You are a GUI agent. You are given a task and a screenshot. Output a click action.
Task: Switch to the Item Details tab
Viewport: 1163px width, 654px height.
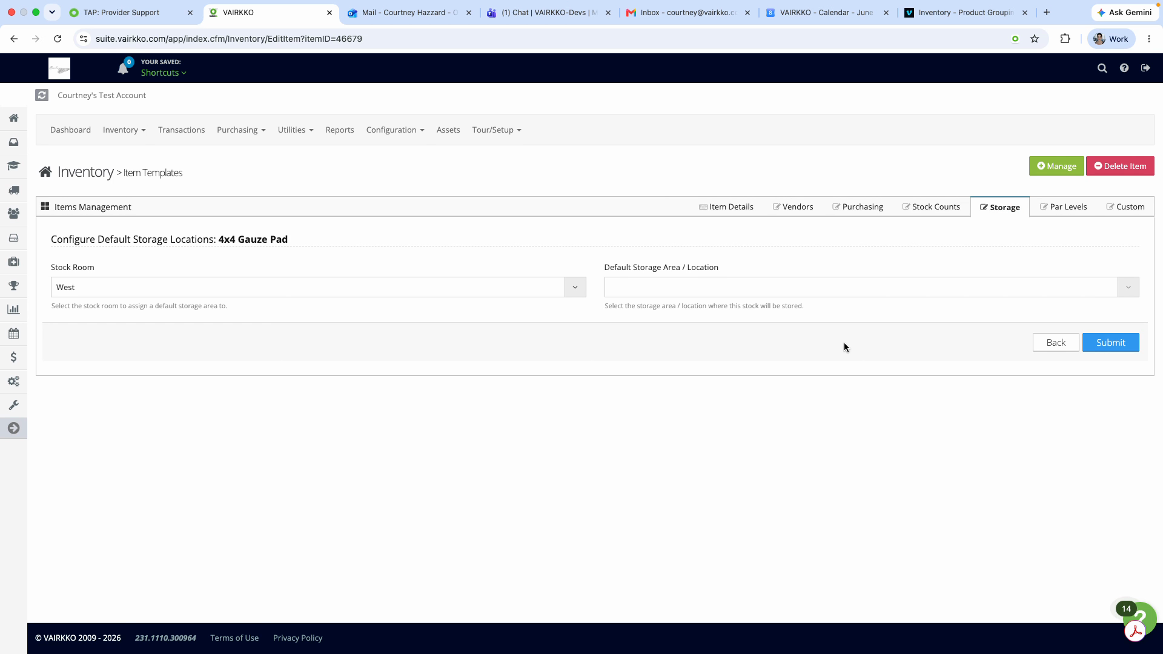point(726,206)
